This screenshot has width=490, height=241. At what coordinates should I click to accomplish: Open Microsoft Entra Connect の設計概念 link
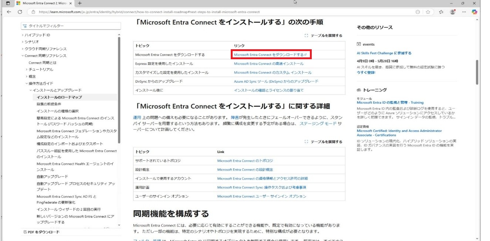[245, 170]
